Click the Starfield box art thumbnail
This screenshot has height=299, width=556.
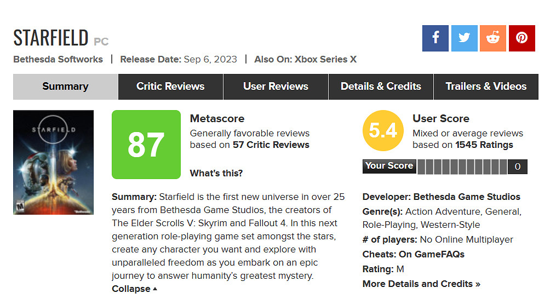[x=53, y=162]
